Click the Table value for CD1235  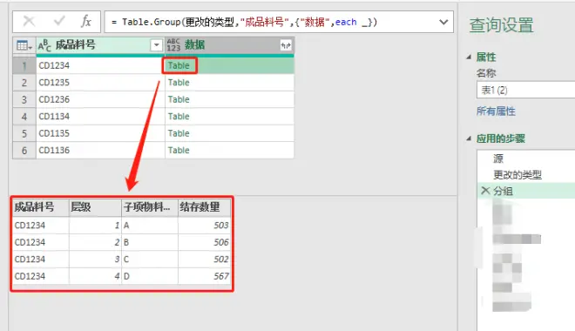(x=179, y=83)
